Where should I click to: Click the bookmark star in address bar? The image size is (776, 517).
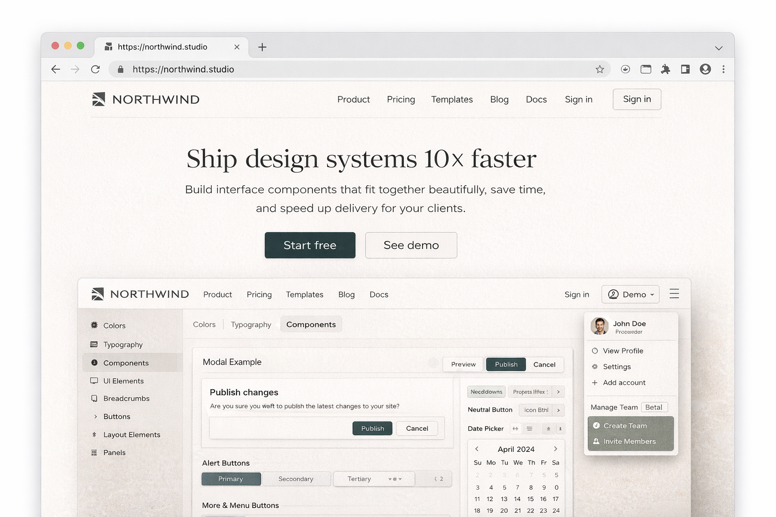[x=600, y=69]
